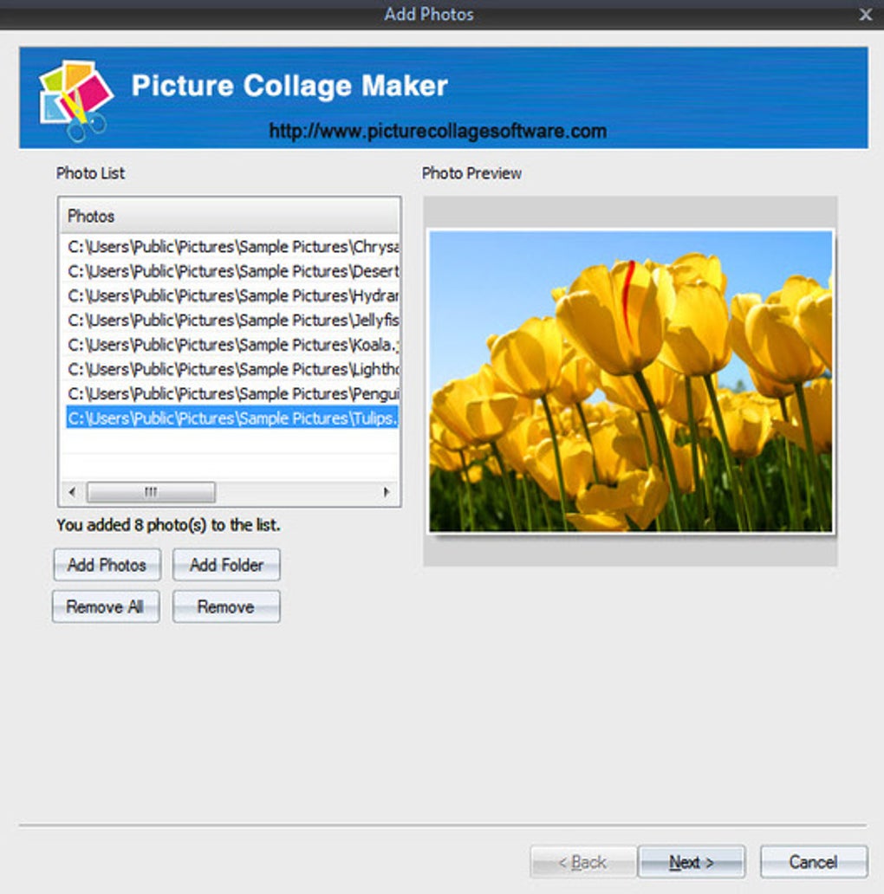
Task: Select the Desert photo entry
Action: click(x=232, y=271)
